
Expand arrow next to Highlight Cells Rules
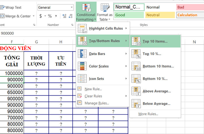pyautogui.click(x=126, y=28)
